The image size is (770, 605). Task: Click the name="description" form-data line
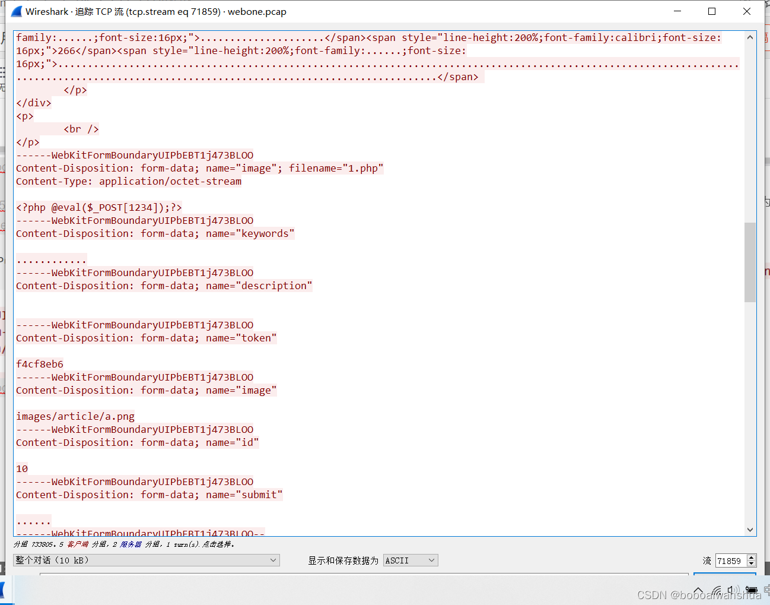(x=164, y=286)
